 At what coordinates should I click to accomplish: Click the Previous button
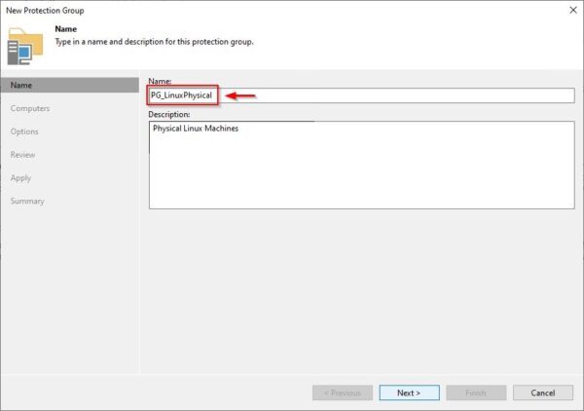[343, 392]
